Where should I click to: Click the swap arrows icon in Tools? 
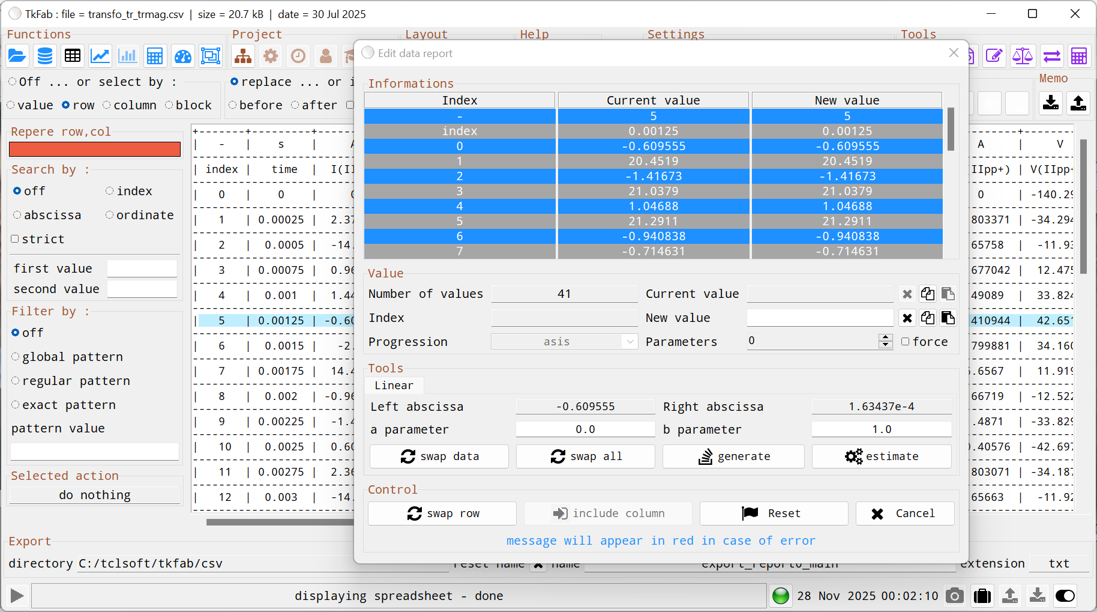tap(1051, 55)
